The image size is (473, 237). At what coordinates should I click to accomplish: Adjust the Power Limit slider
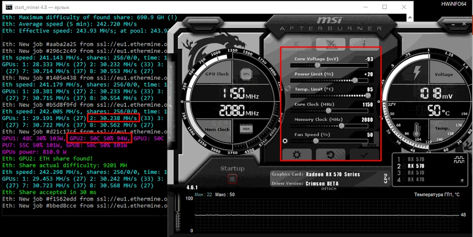point(329,80)
